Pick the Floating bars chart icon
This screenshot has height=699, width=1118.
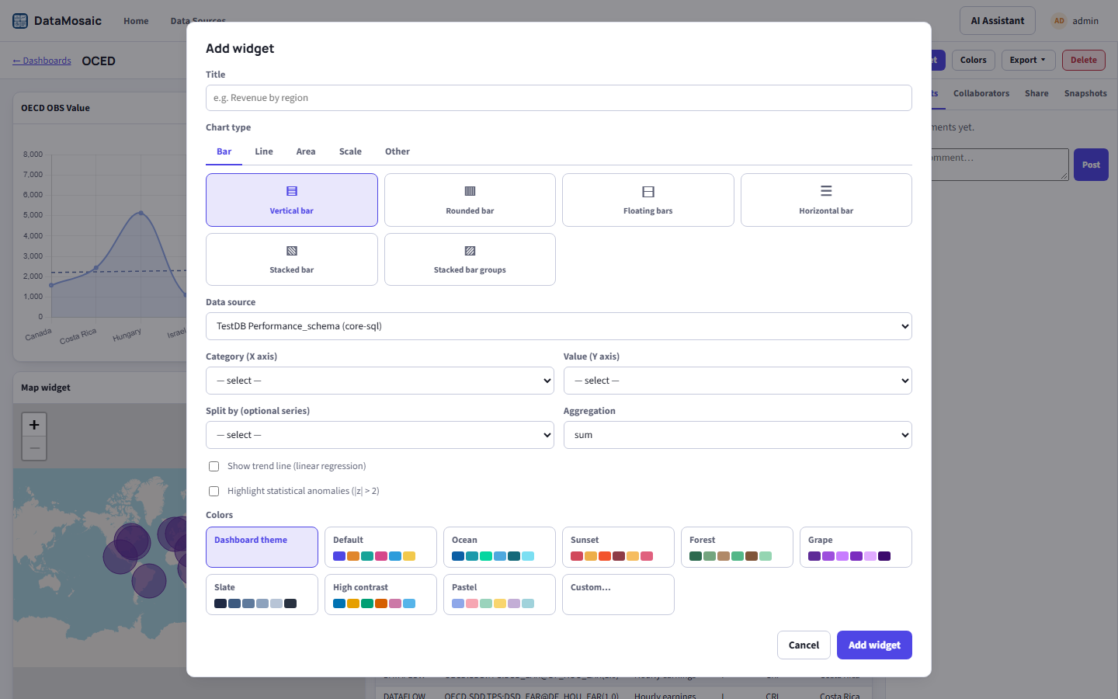coord(648,192)
